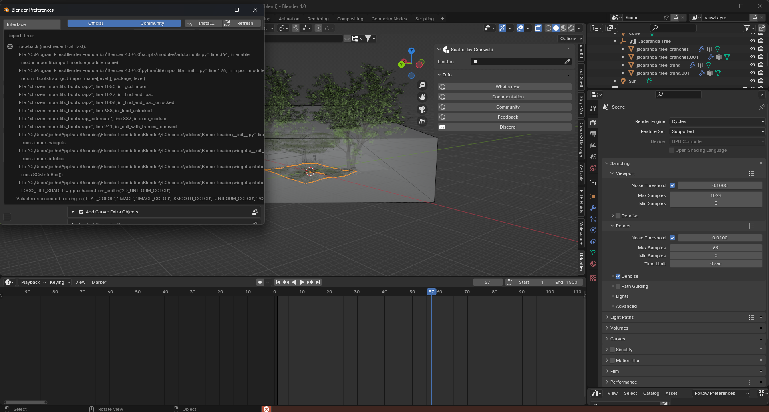Click the pan hand icon in viewport
The width and height of the screenshot is (769, 412).
point(422,97)
